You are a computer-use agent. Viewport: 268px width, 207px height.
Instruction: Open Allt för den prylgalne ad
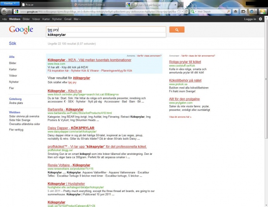(x=184, y=99)
